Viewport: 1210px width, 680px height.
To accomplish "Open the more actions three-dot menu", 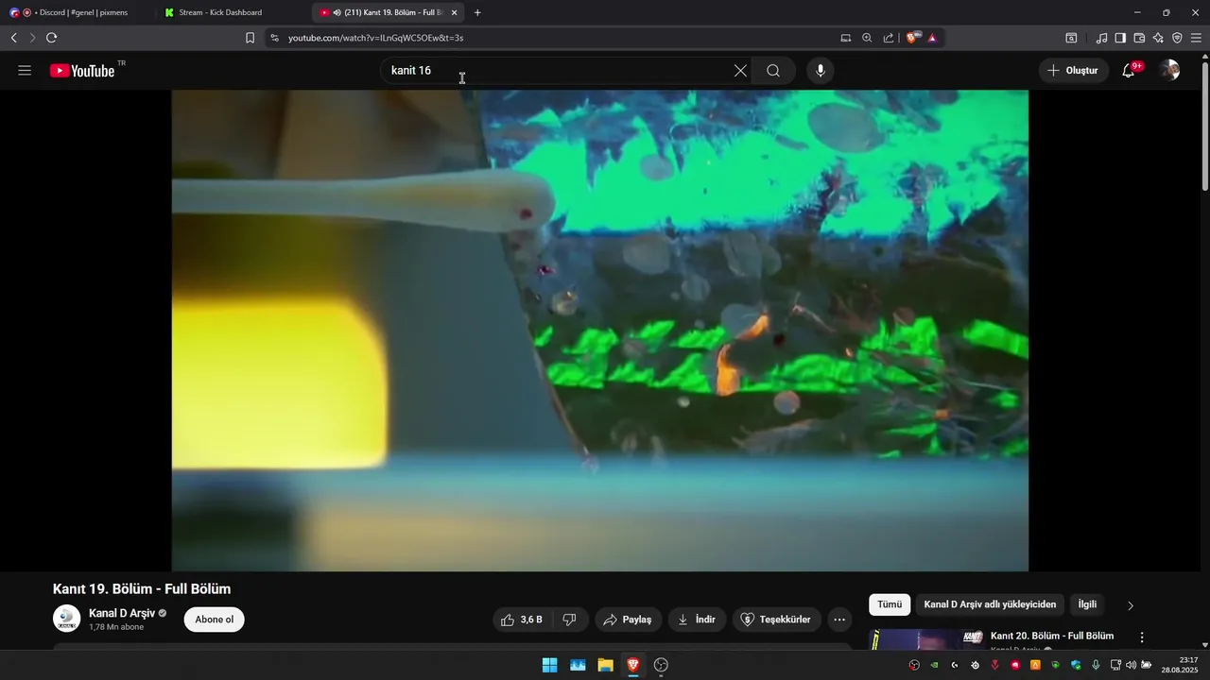I will tap(839, 620).
